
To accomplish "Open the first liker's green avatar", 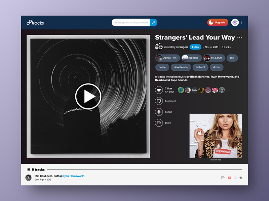I will (x=181, y=90).
